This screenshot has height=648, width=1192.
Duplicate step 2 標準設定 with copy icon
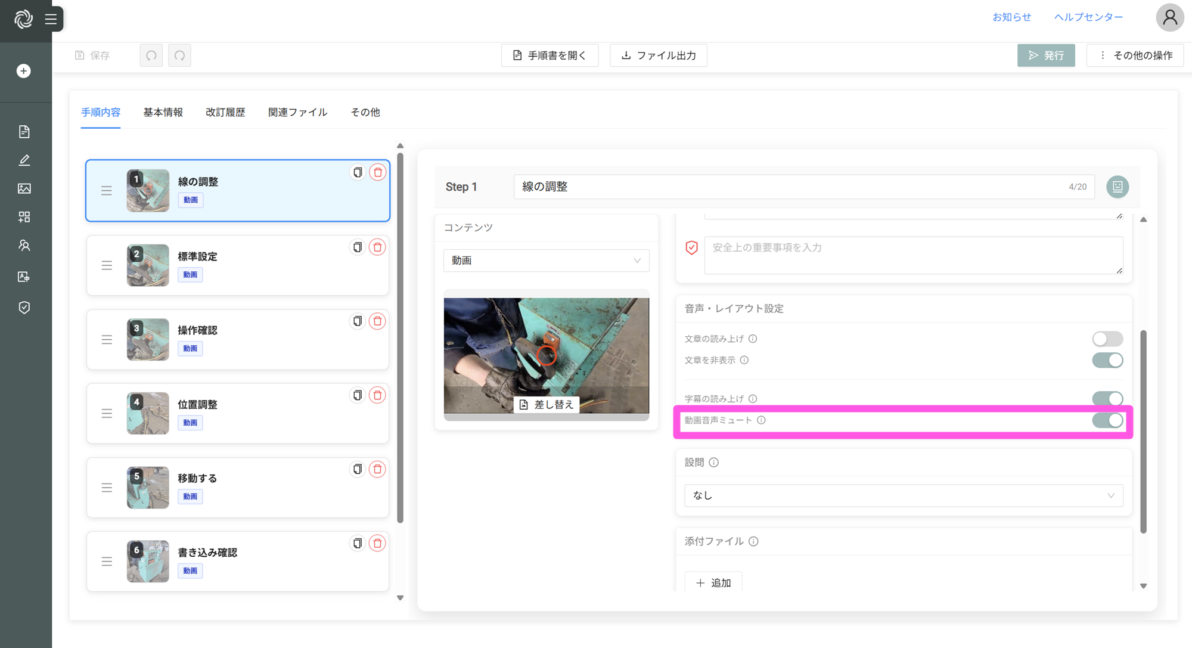[357, 247]
